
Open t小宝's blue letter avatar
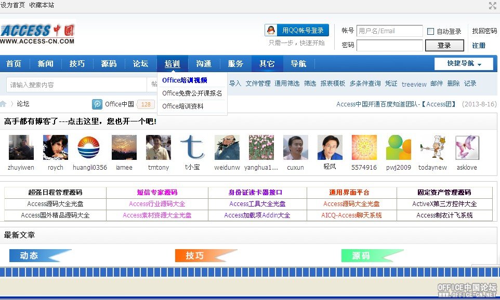click(x=192, y=147)
